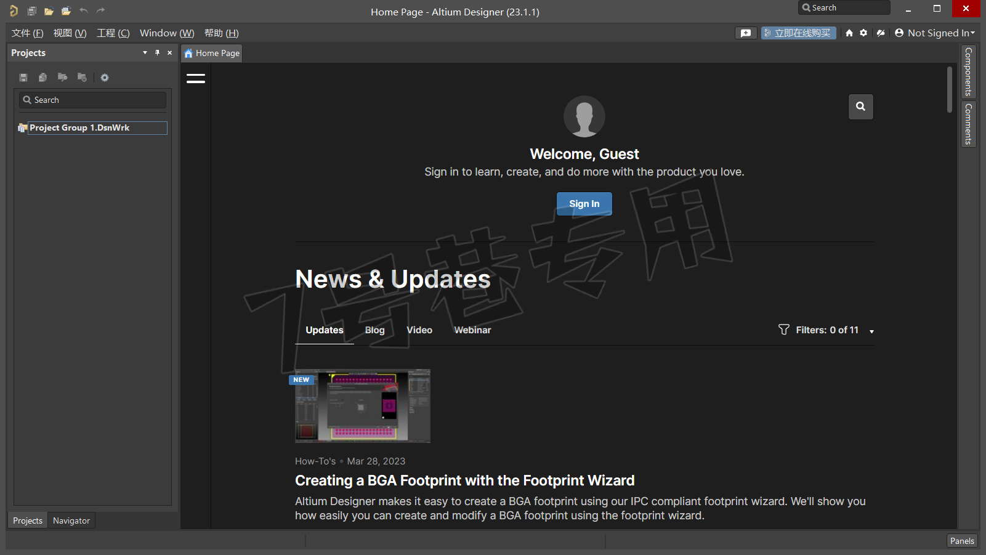Close the Projects panel

point(170,53)
